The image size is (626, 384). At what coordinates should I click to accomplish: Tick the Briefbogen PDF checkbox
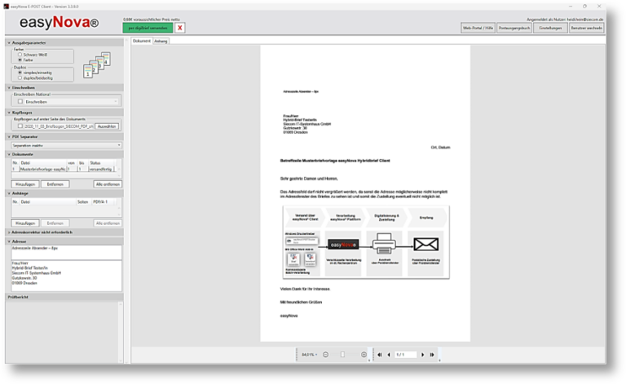[x=20, y=126]
